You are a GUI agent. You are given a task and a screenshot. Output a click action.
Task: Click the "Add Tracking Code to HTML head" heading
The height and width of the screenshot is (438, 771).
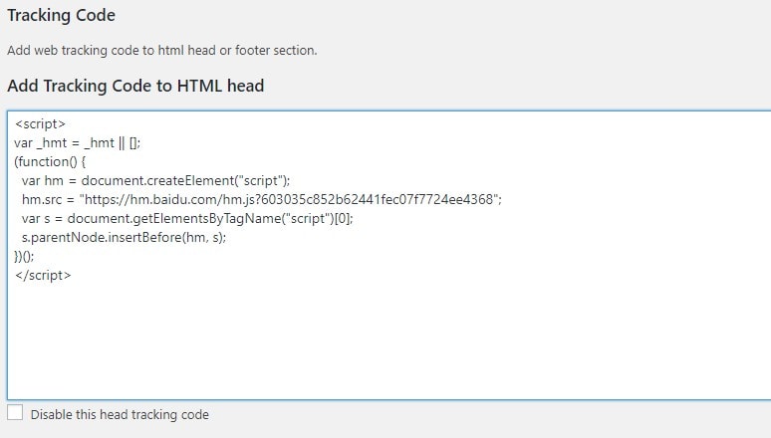(x=135, y=86)
